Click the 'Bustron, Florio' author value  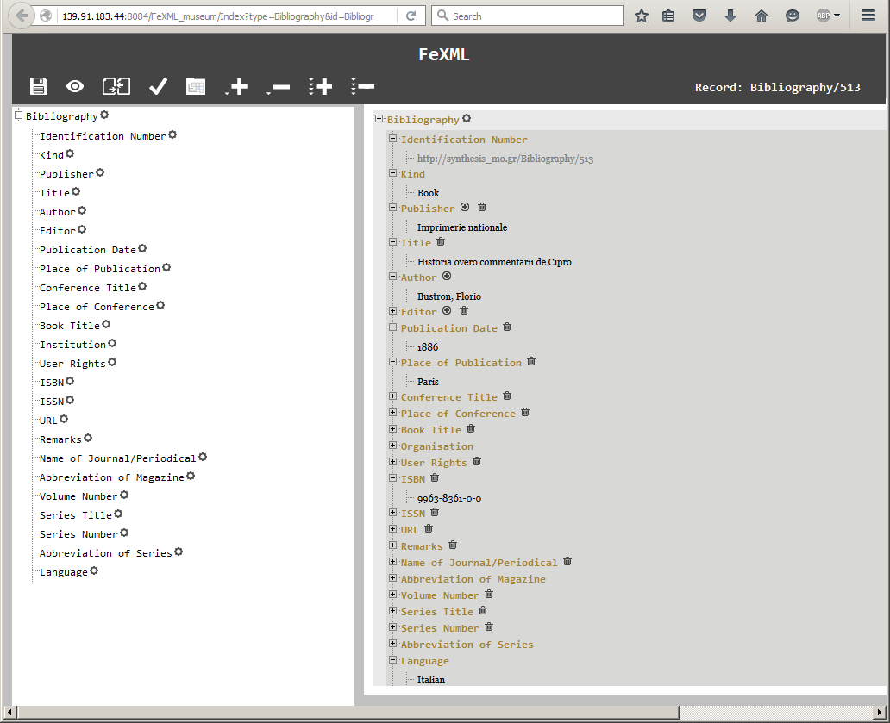point(449,296)
